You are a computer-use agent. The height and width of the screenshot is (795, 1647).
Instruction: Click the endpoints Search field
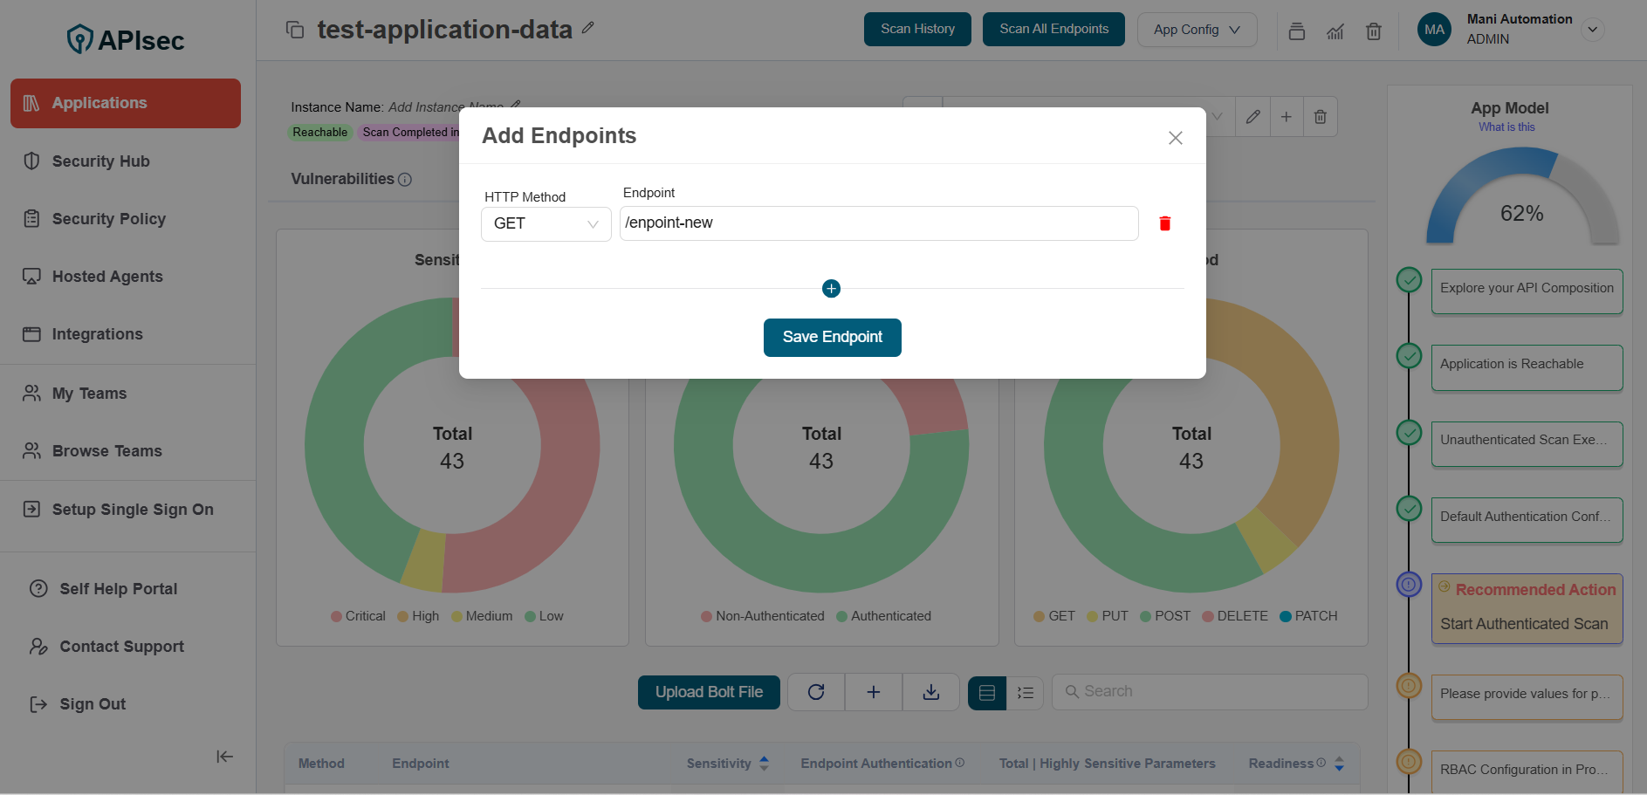coord(1209,691)
